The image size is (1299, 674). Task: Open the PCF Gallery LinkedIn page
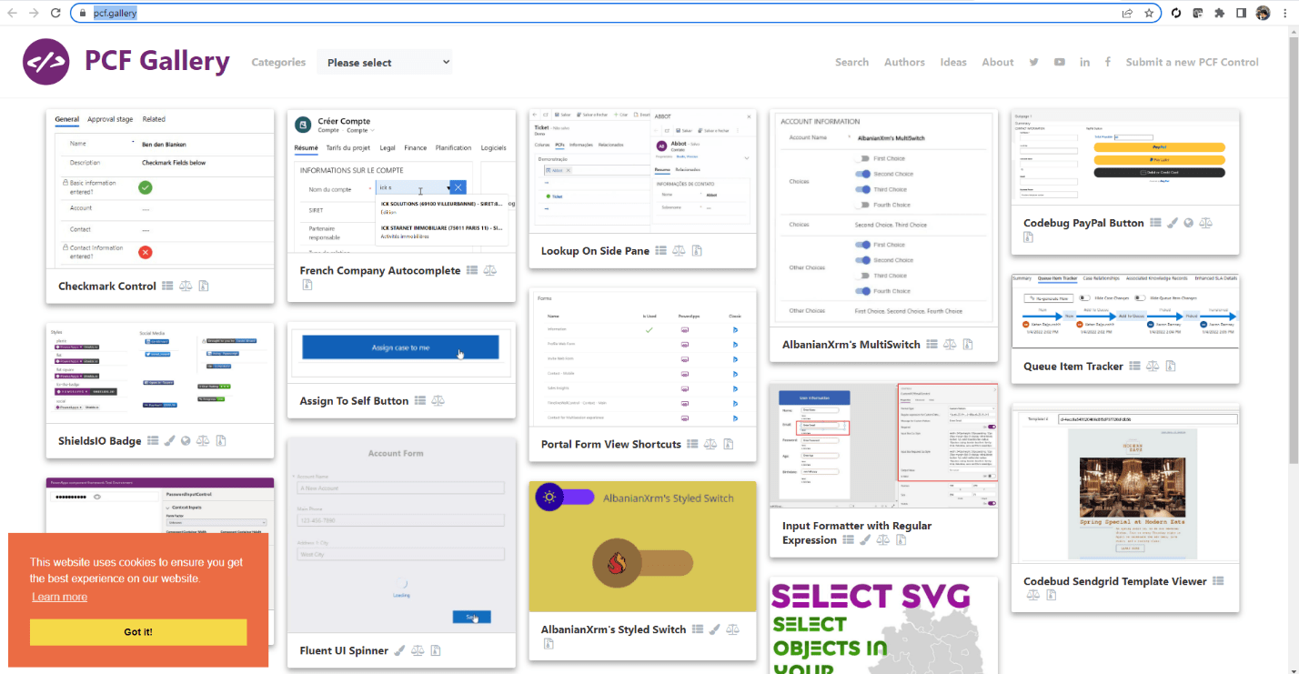[x=1084, y=62]
